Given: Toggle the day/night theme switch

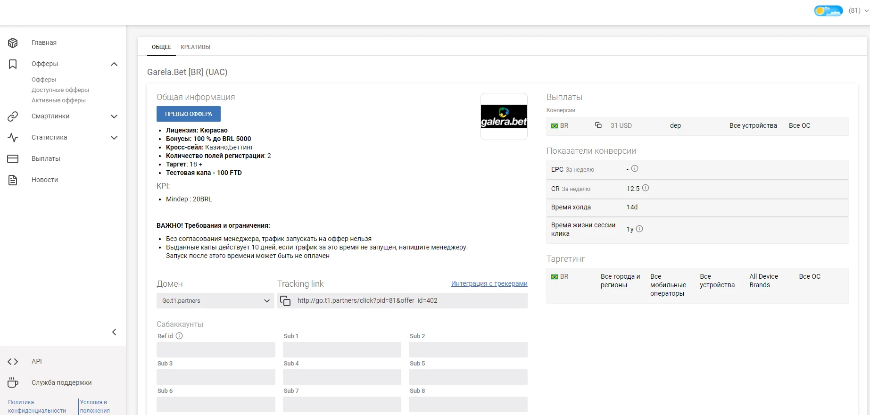Looking at the screenshot, I should tap(828, 10).
